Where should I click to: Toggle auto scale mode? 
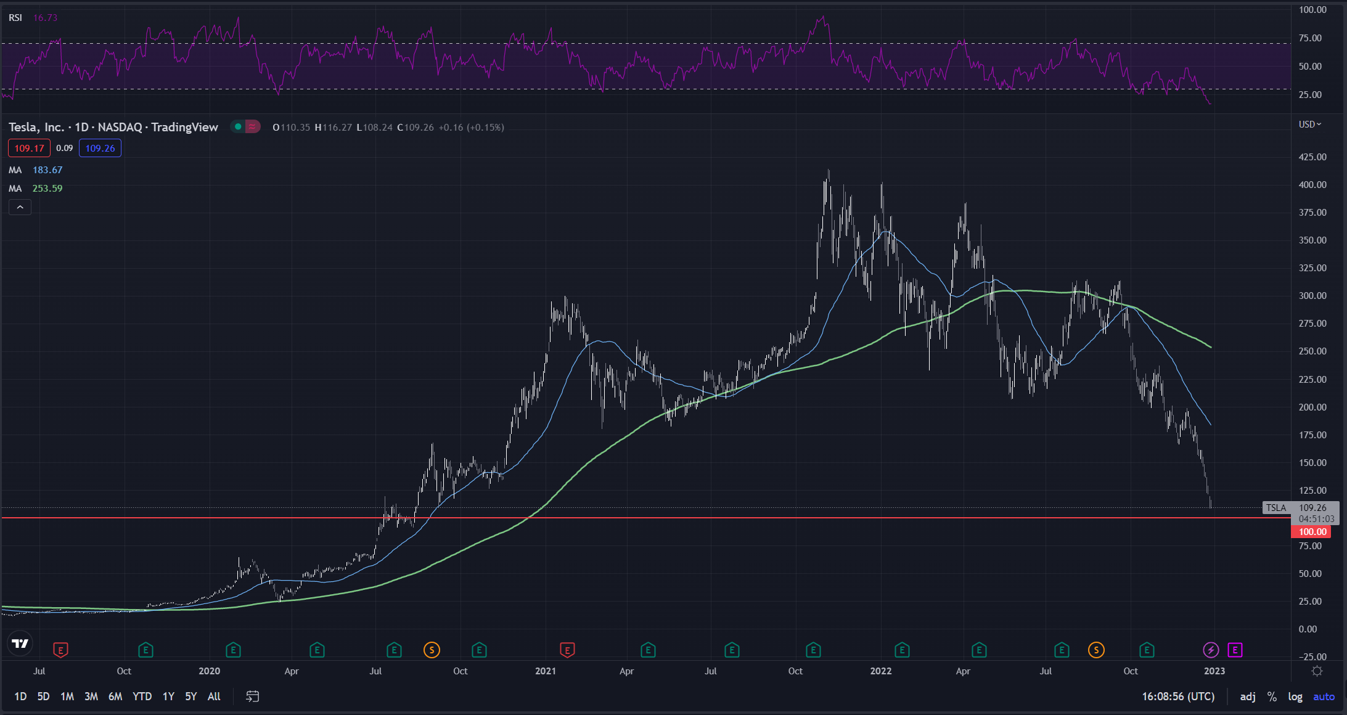1324,697
